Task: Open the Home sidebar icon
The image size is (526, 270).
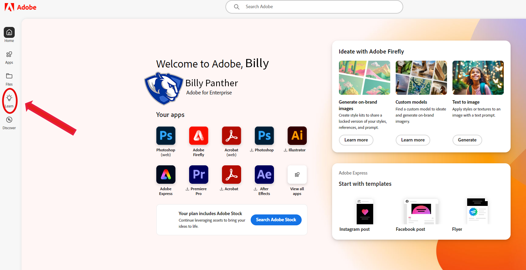Action: click(x=9, y=32)
